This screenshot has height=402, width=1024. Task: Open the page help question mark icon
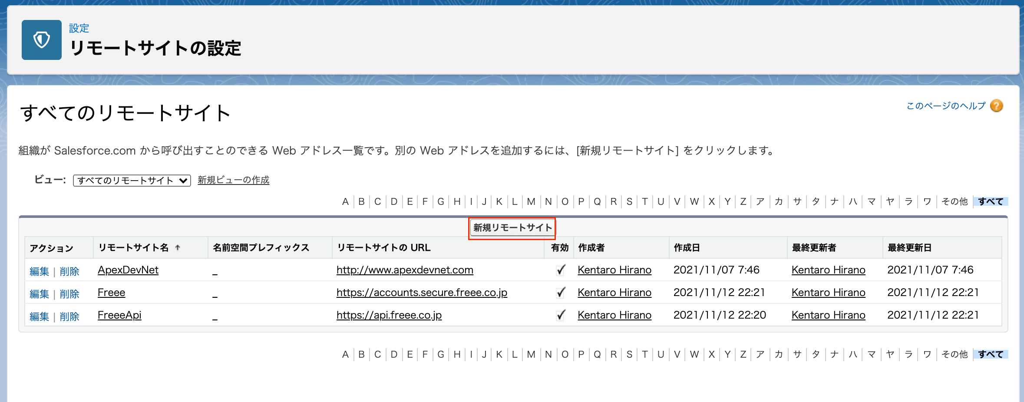coord(997,106)
